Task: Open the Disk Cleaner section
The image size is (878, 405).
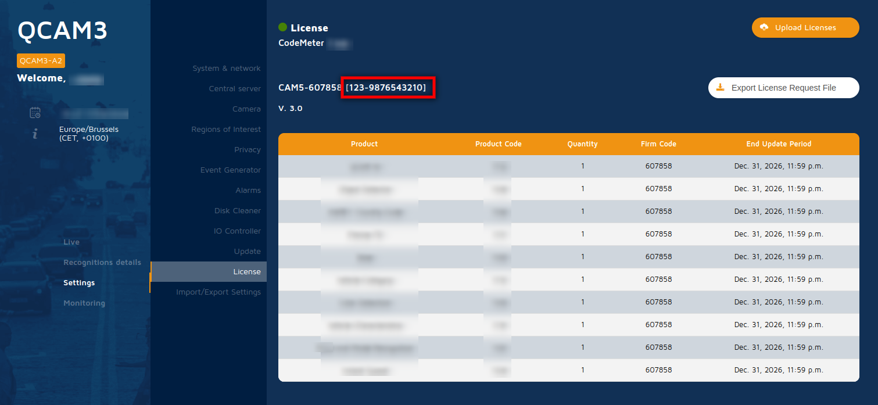Action: coord(238,210)
